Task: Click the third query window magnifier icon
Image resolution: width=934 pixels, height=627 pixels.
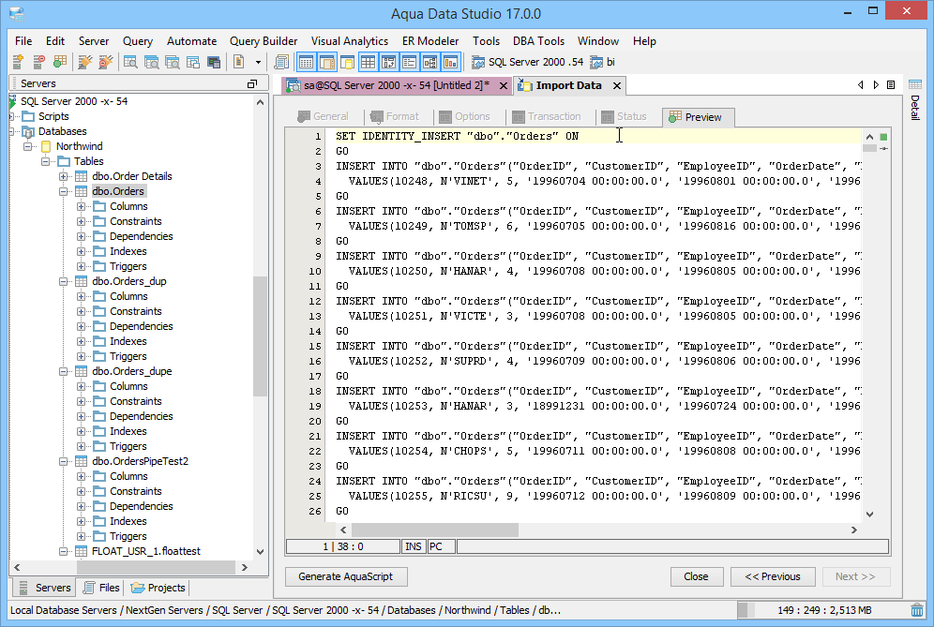Action: [x=173, y=62]
